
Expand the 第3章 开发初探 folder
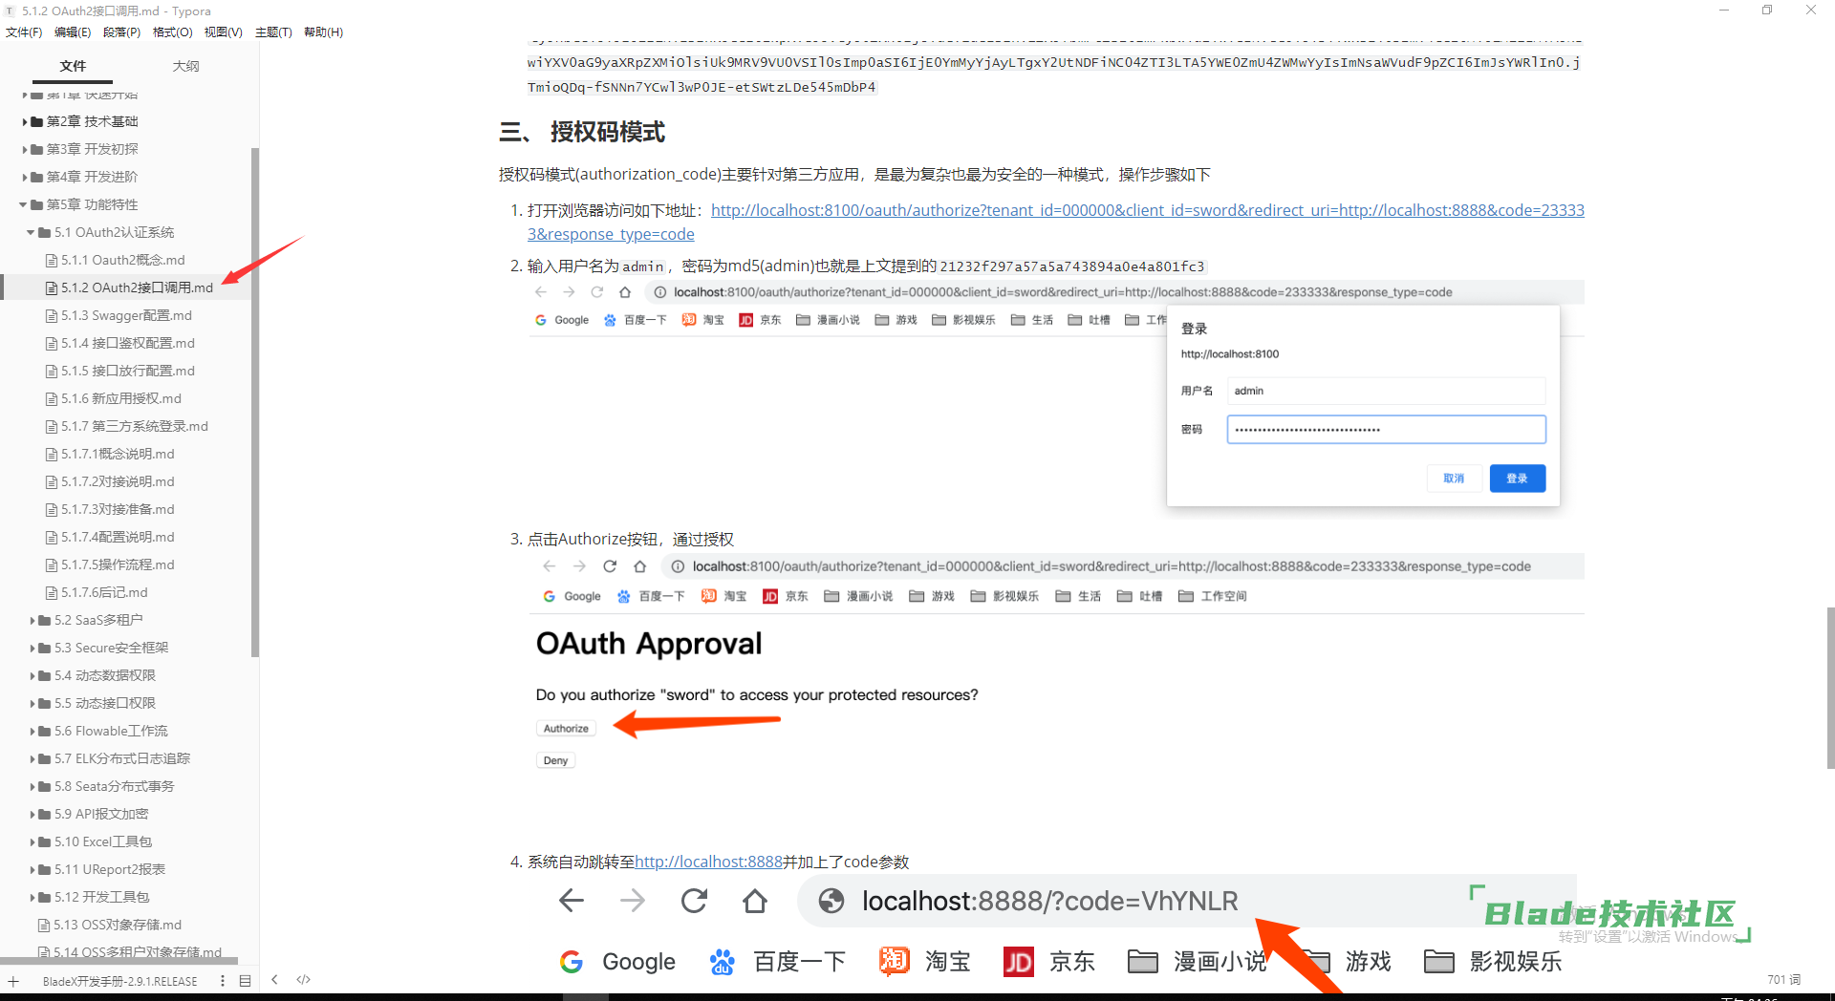[x=25, y=149]
